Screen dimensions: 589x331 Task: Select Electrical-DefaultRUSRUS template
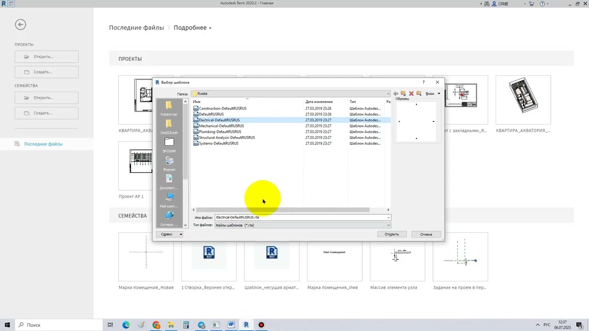219,120
